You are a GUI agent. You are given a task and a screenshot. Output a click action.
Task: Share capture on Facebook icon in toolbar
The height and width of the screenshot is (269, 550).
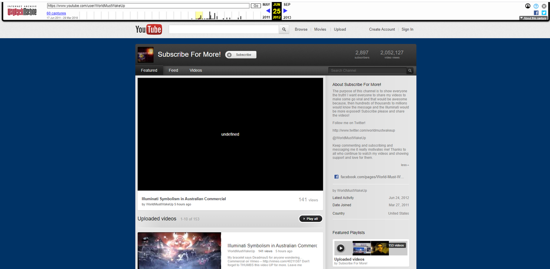[536, 13]
